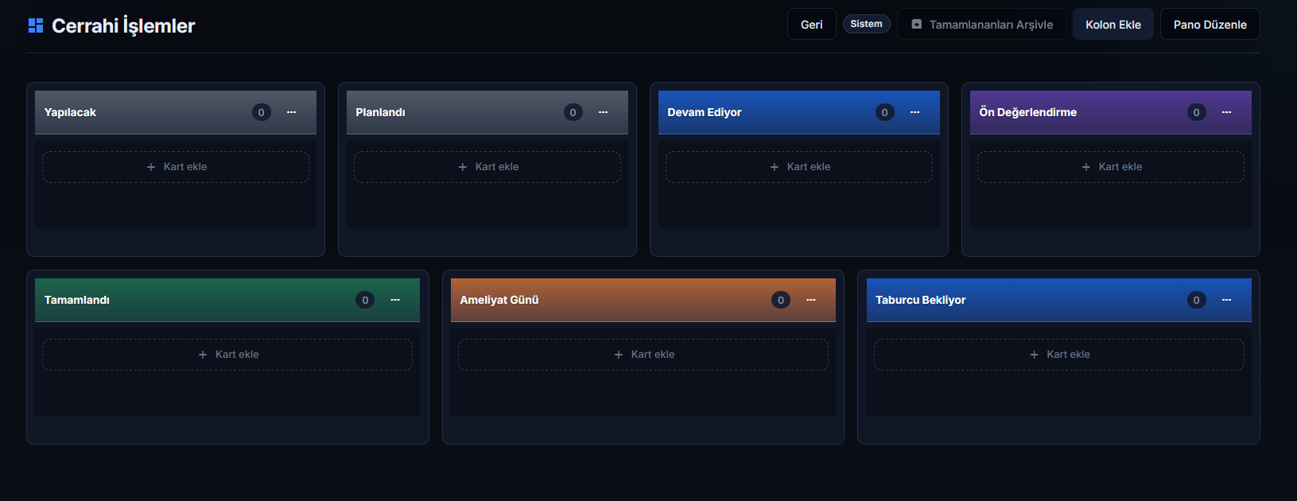Image resolution: width=1297 pixels, height=501 pixels.
Task: Add a card to the Yapılacak column
Action: click(176, 167)
